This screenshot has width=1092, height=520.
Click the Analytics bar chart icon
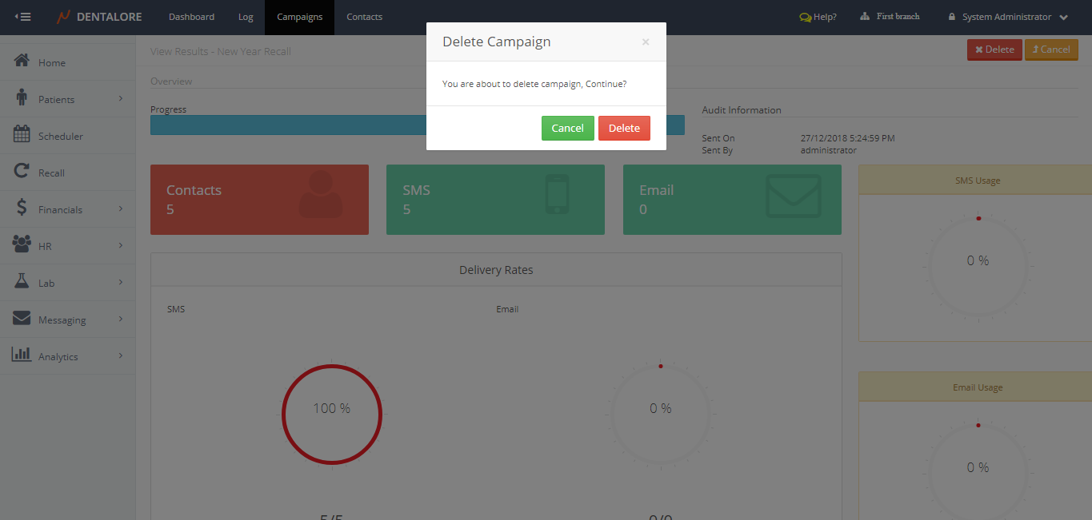click(22, 355)
